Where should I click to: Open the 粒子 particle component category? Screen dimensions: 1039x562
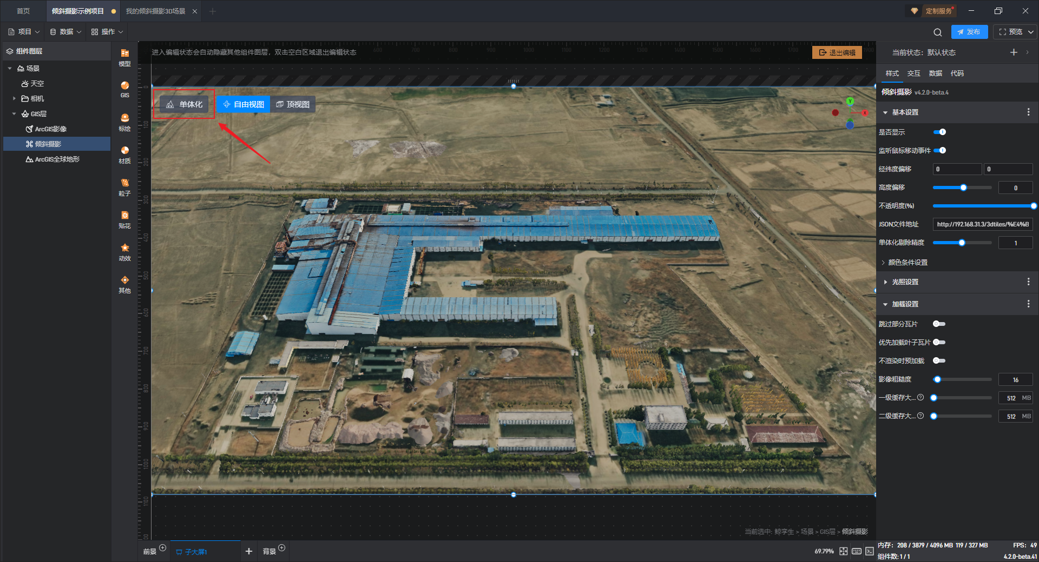coord(124,187)
